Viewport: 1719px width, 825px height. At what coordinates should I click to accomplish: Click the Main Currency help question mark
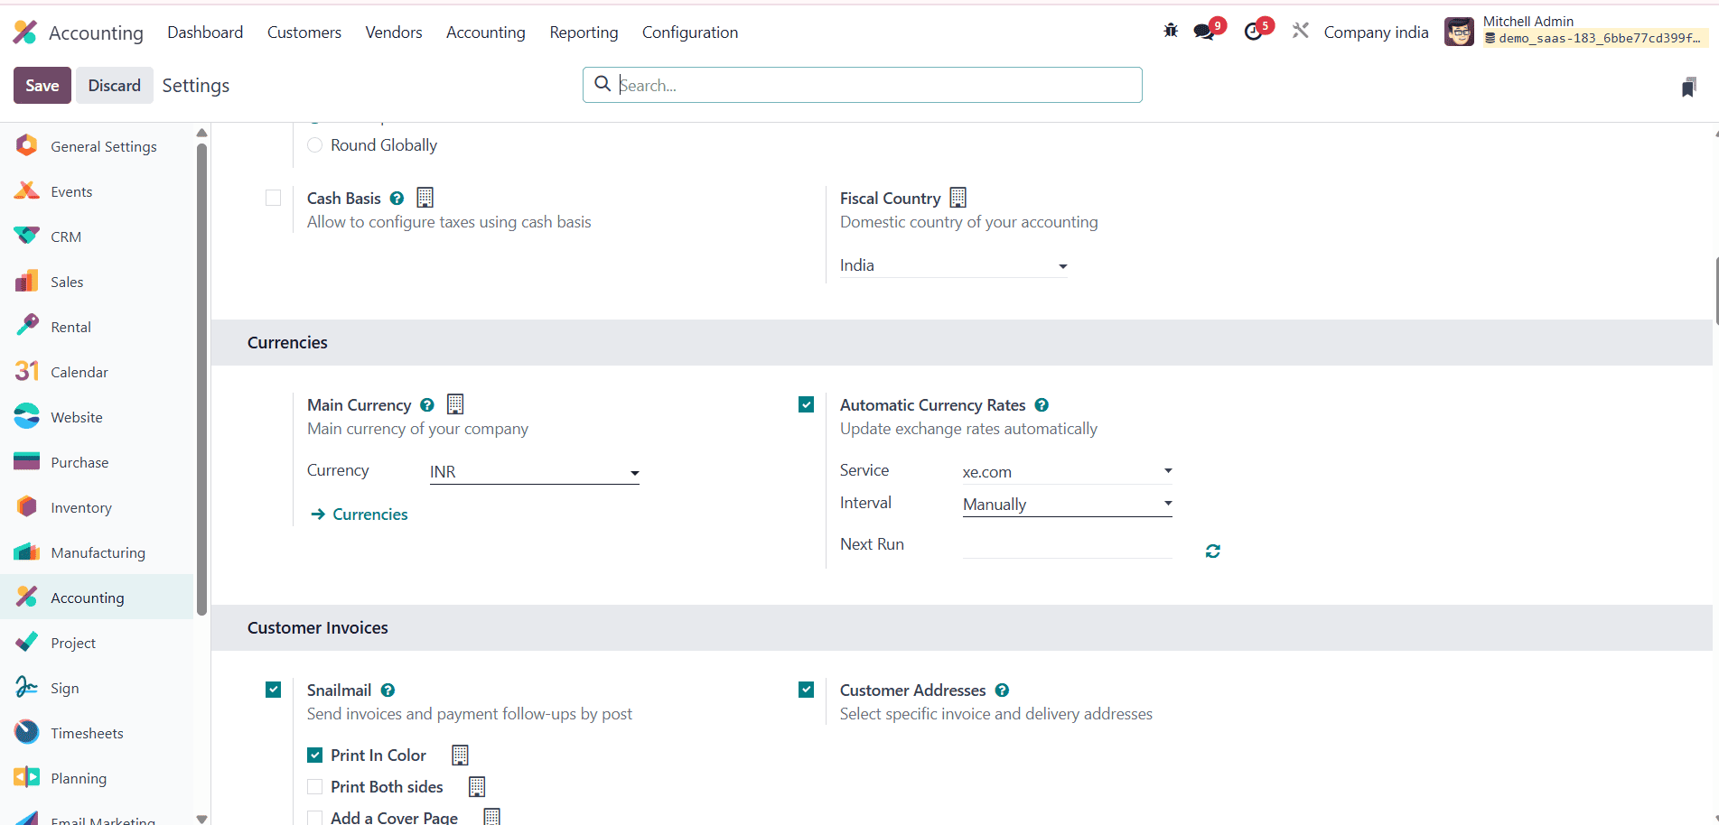tap(427, 405)
